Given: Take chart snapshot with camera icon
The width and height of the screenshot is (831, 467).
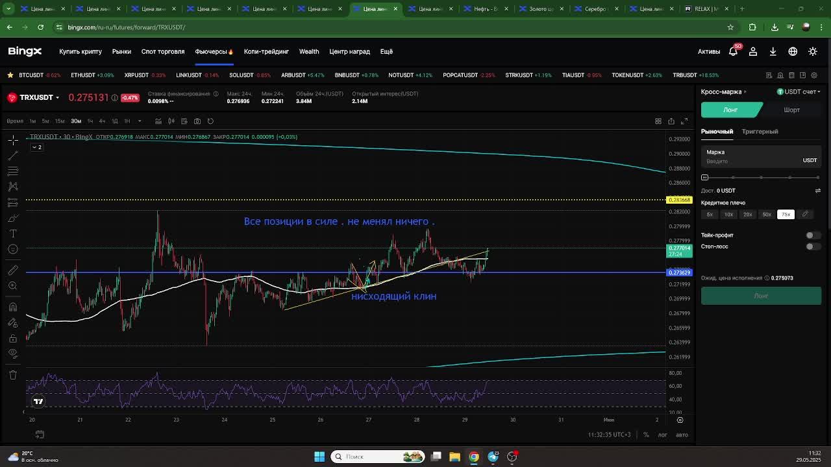Looking at the screenshot, I should click(x=197, y=121).
